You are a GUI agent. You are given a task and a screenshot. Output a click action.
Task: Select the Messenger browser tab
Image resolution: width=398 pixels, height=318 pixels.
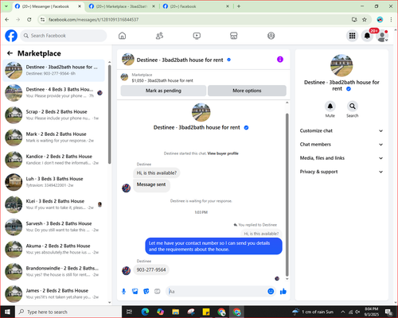tap(48, 6)
